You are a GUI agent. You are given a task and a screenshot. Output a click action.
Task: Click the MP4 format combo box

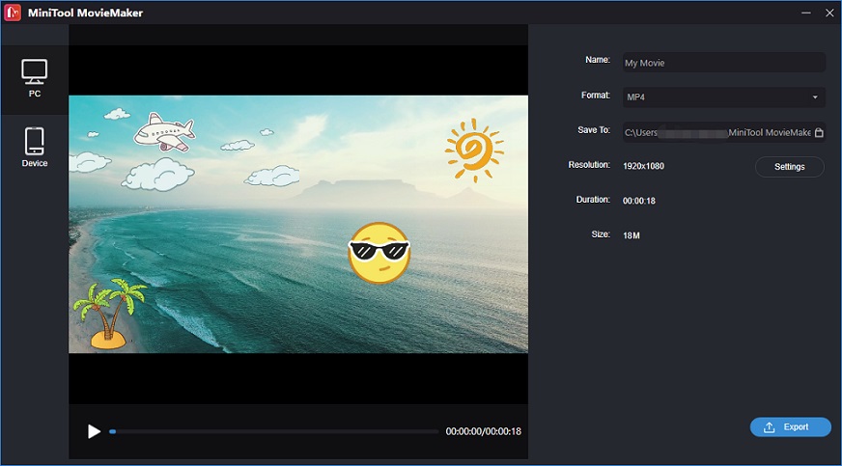pyautogui.click(x=724, y=97)
